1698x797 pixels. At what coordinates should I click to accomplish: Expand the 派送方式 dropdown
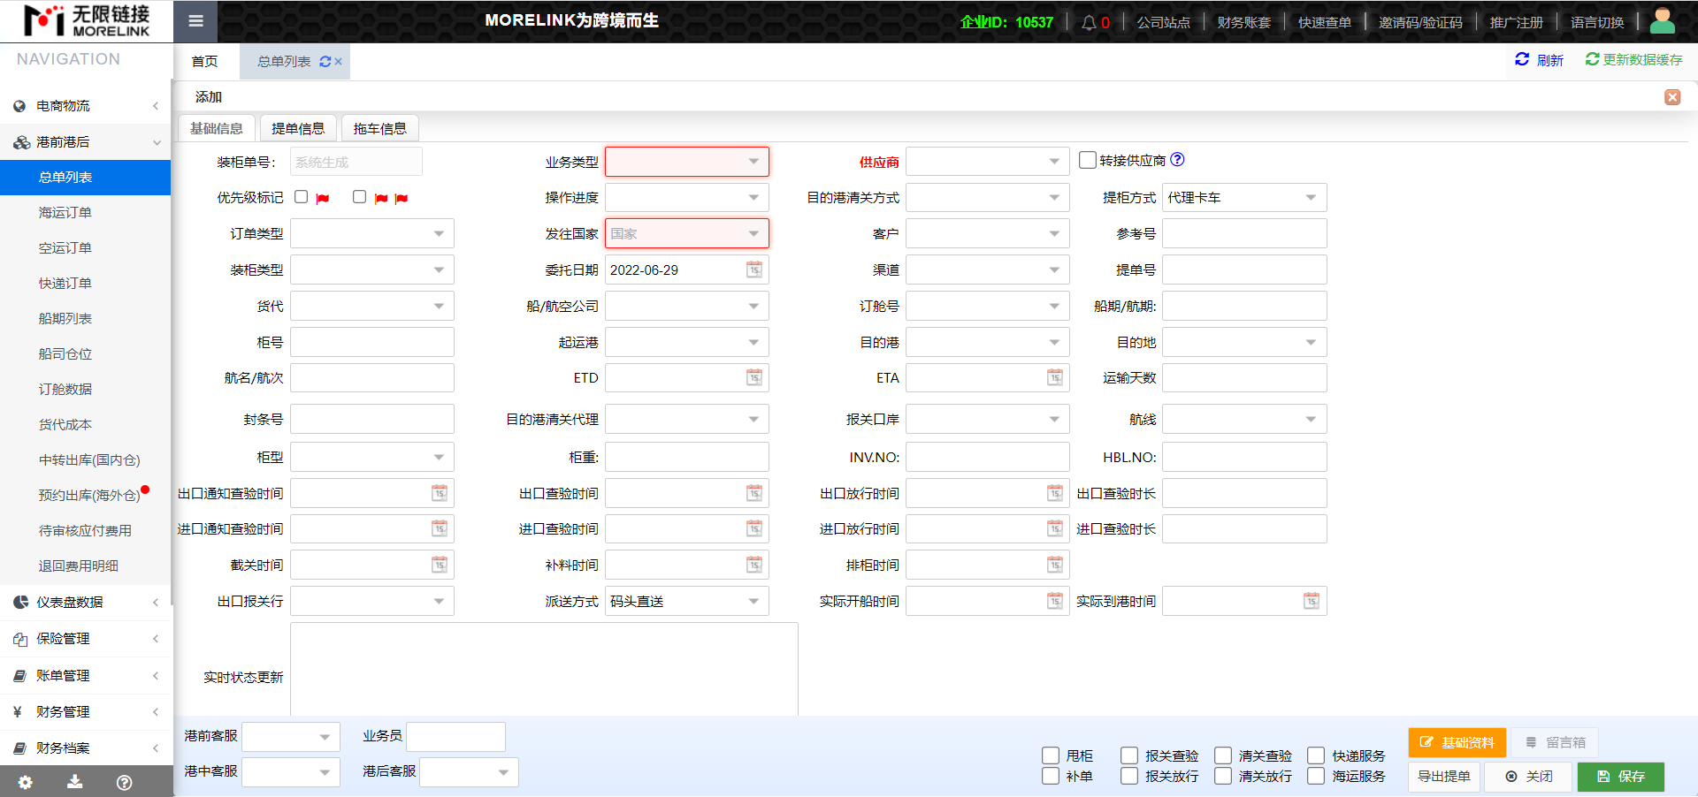click(x=686, y=602)
